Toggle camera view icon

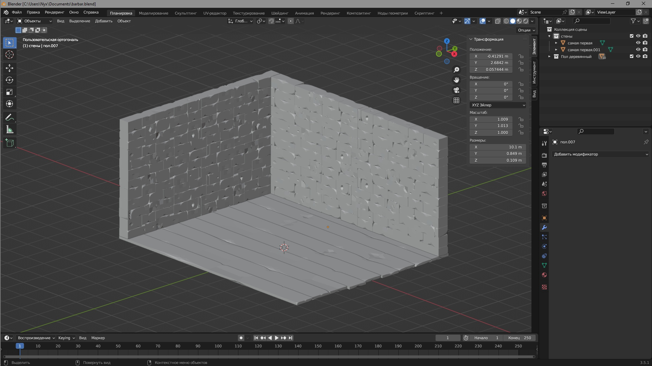click(x=456, y=90)
